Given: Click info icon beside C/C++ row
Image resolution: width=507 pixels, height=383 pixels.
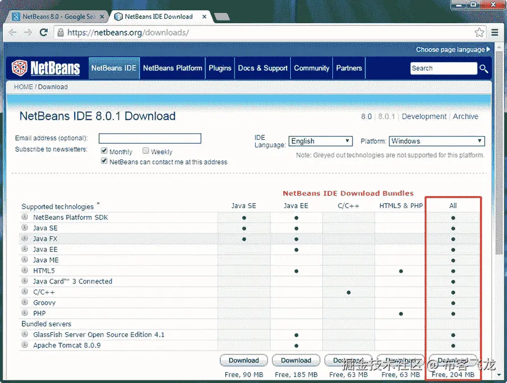Looking at the screenshot, I should pyautogui.click(x=25, y=292).
